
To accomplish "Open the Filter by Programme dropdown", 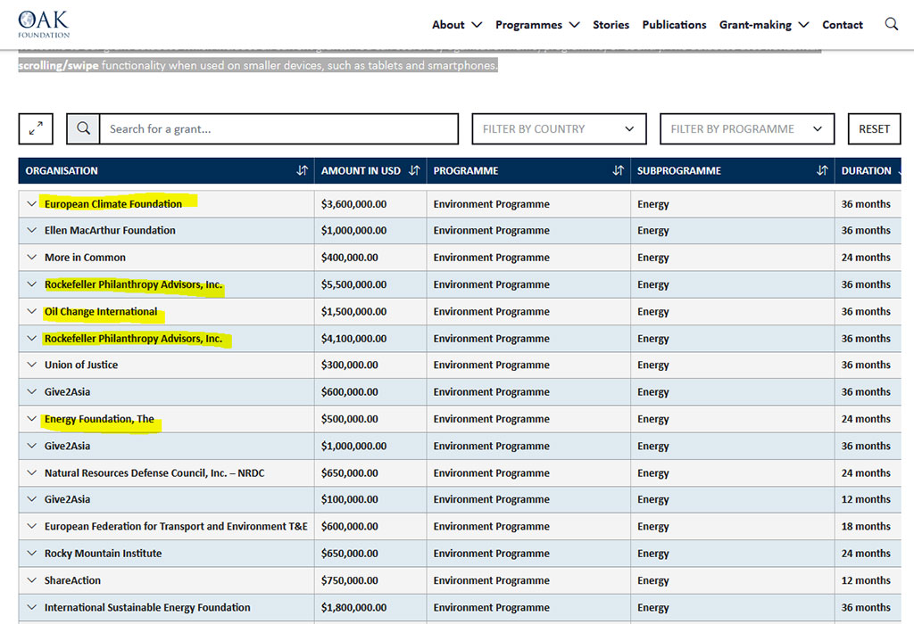I will pyautogui.click(x=746, y=129).
